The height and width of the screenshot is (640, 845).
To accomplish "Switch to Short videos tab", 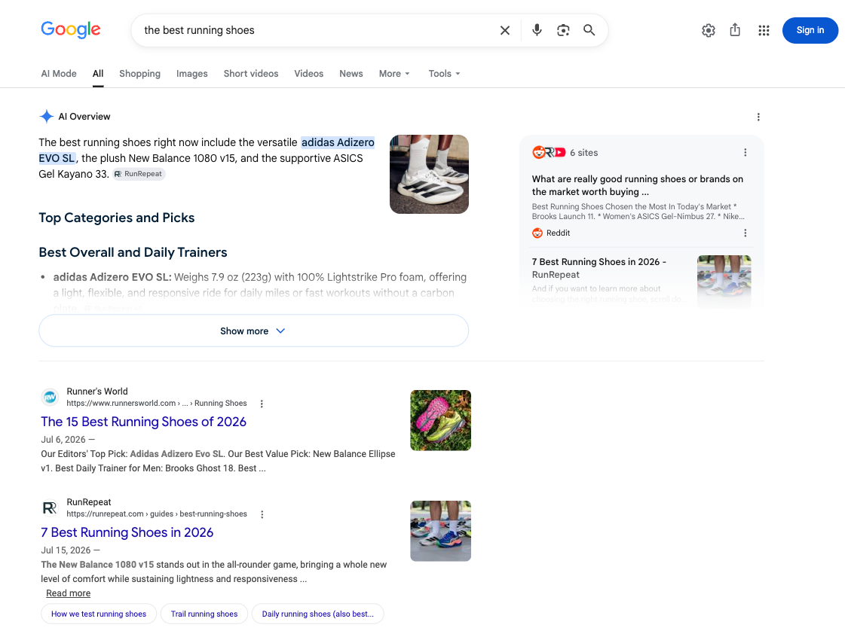I will click(x=250, y=74).
